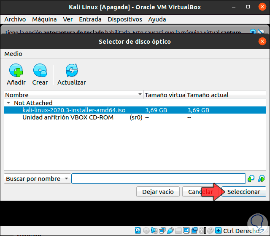Image resolution: width=270 pixels, height=236 pixels.
Task: Click the hard disk status bar icon
Action: click(138, 231)
